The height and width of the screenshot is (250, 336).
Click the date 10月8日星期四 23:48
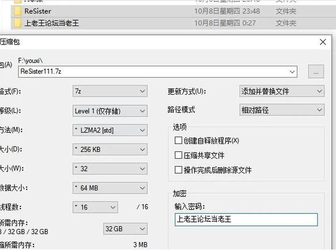coord(227,11)
